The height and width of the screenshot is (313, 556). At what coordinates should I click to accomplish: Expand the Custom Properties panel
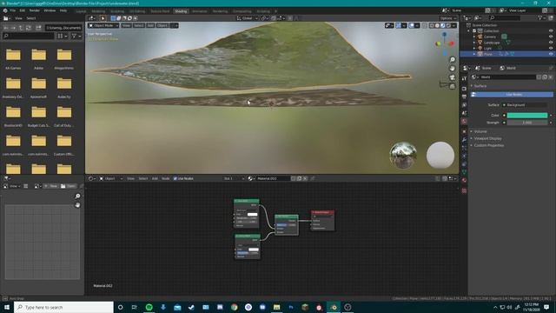point(489,145)
